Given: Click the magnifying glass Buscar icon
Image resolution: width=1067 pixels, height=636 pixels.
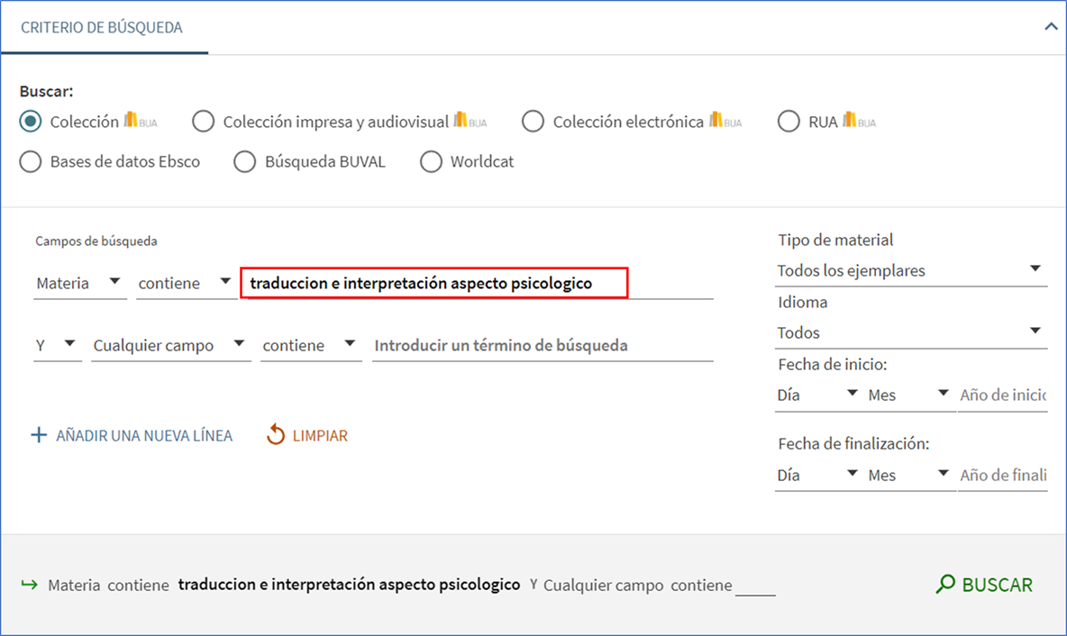Looking at the screenshot, I should 945,585.
